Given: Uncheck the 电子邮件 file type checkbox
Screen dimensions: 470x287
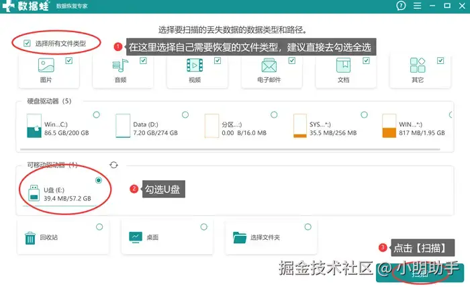Looking at the screenshot, I should tap(292, 60).
